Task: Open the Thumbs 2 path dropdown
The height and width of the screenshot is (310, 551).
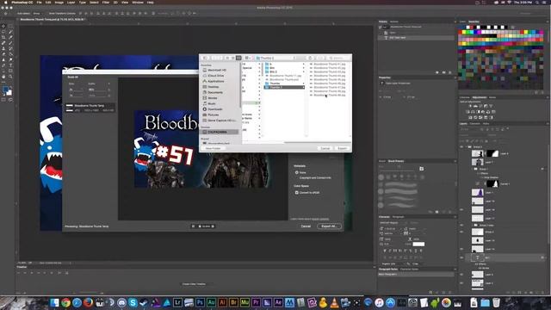Action: 275,58
